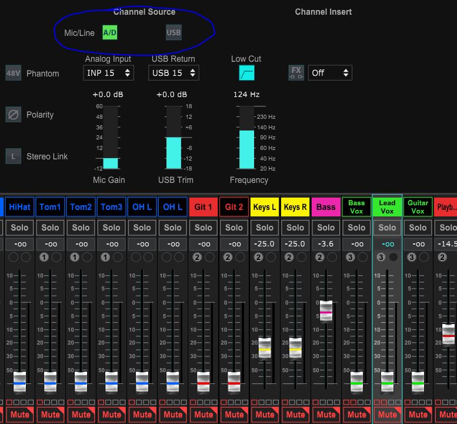Click the Low Cut Frequency slider
Viewport: 457px width, 424px height.
246,137
